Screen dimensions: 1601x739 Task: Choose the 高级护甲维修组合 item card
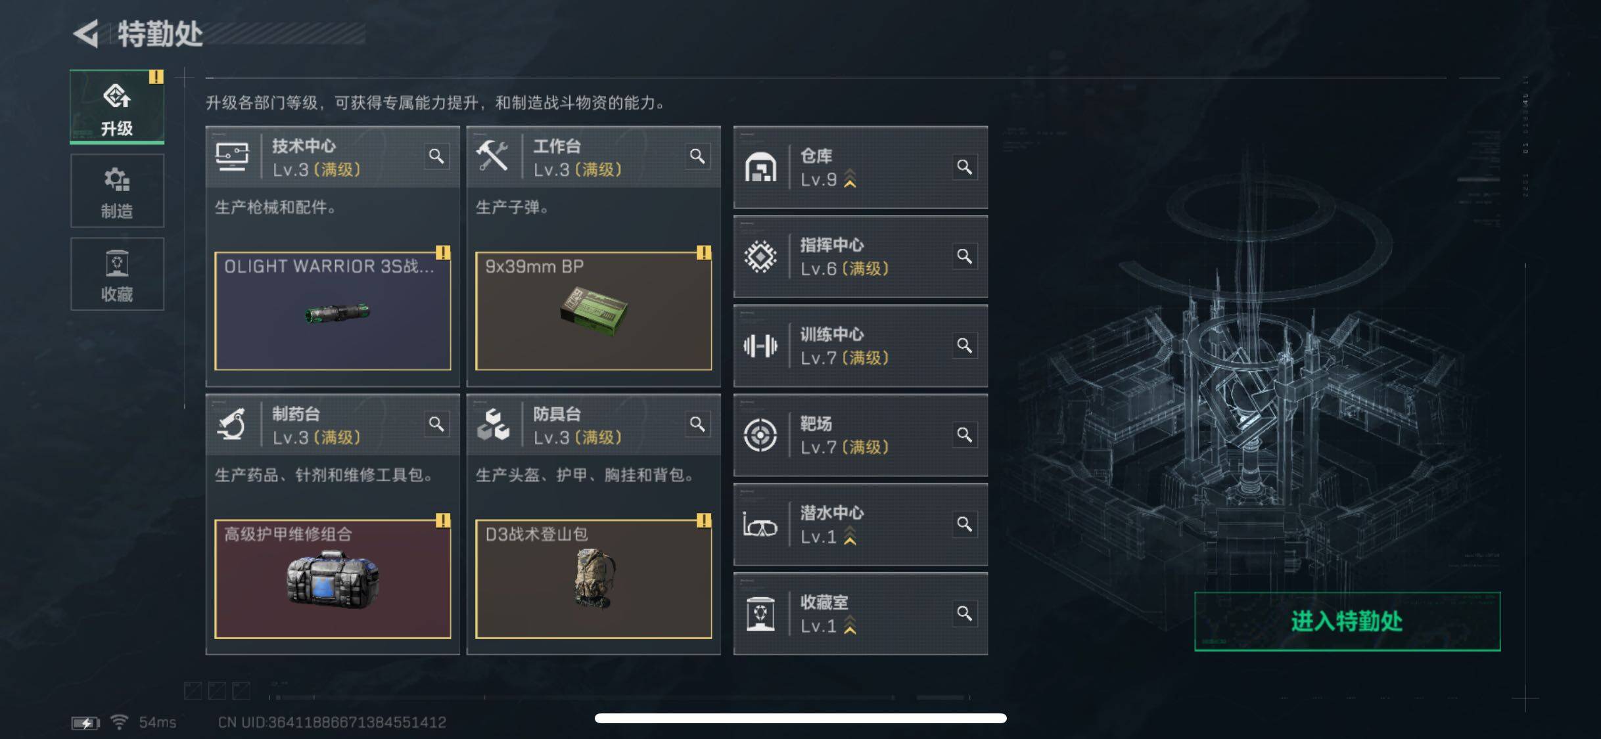(333, 579)
